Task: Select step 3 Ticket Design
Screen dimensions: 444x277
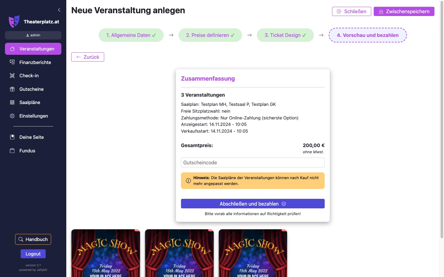Action: coord(285,35)
